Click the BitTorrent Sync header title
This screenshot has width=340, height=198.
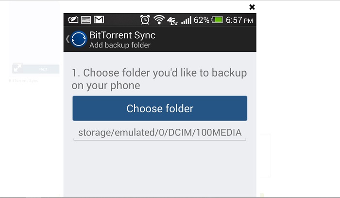click(x=122, y=35)
